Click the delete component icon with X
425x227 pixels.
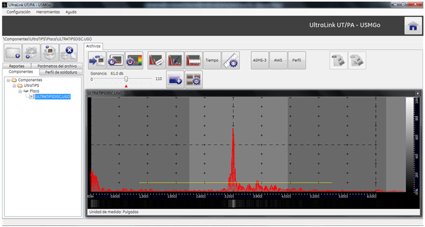(x=69, y=53)
